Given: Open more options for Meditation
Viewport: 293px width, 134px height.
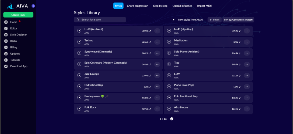Looking at the screenshot, I should tap(247, 42).
